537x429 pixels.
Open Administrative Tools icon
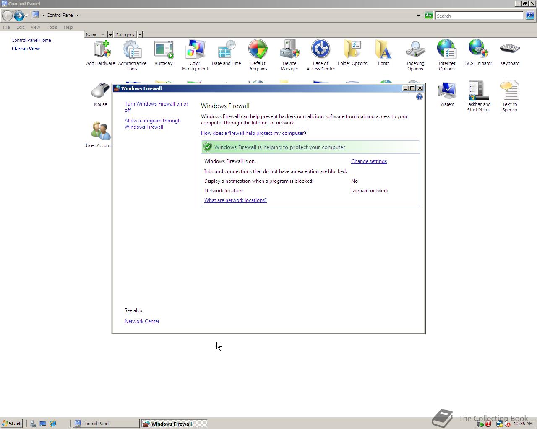[x=132, y=56]
